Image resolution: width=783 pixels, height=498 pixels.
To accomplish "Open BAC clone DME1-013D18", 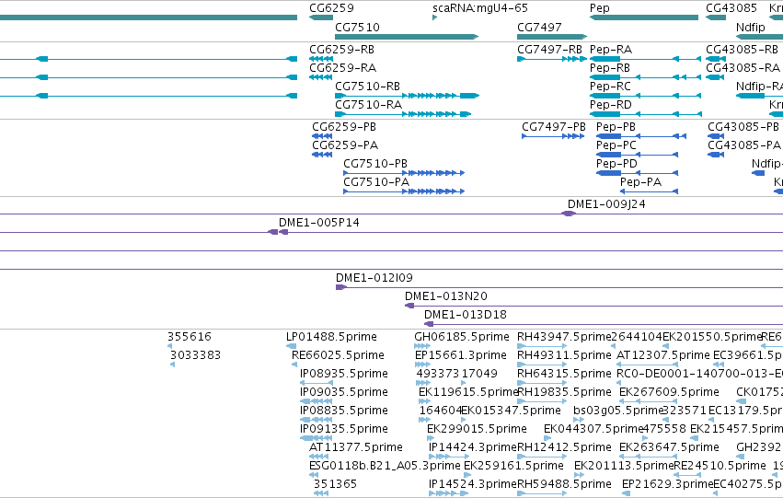I will pos(466,315).
